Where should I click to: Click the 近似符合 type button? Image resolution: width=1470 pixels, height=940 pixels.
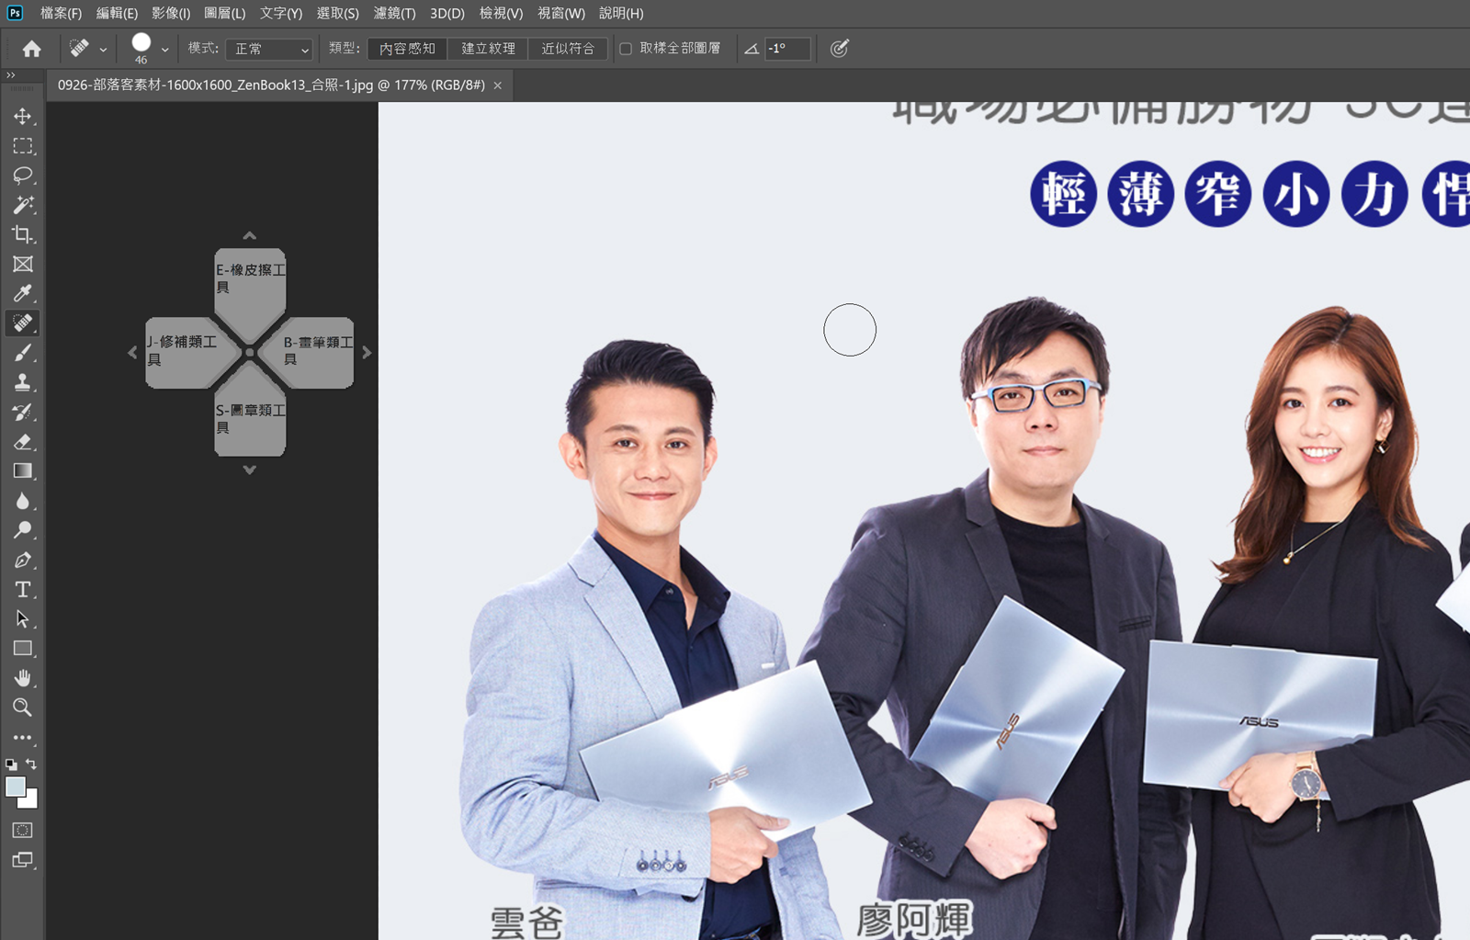coord(568,49)
